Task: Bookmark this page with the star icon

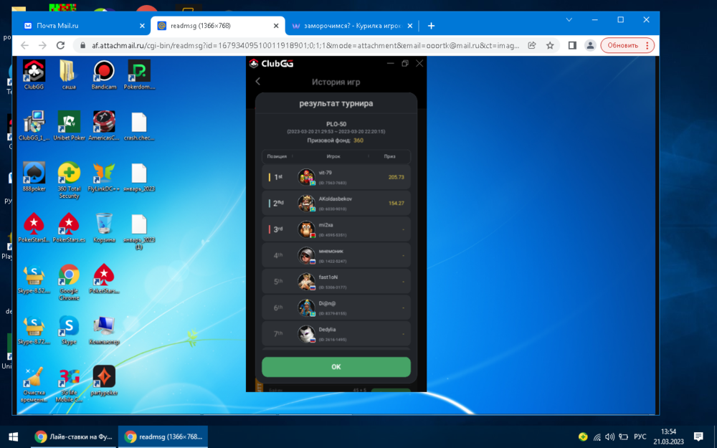Action: (x=550, y=45)
